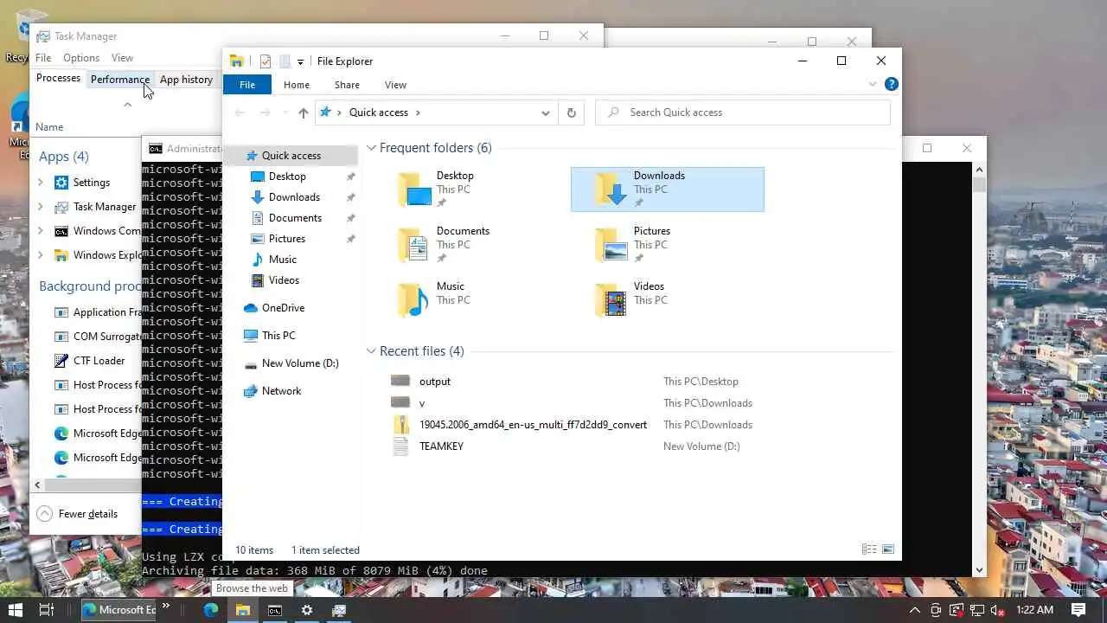Click the Properties icon in File Explorer title bar
1107x623 pixels.
(266, 61)
